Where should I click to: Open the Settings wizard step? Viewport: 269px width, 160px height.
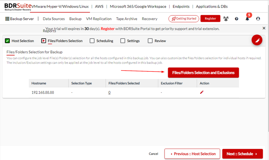pyautogui.click(x=130, y=41)
